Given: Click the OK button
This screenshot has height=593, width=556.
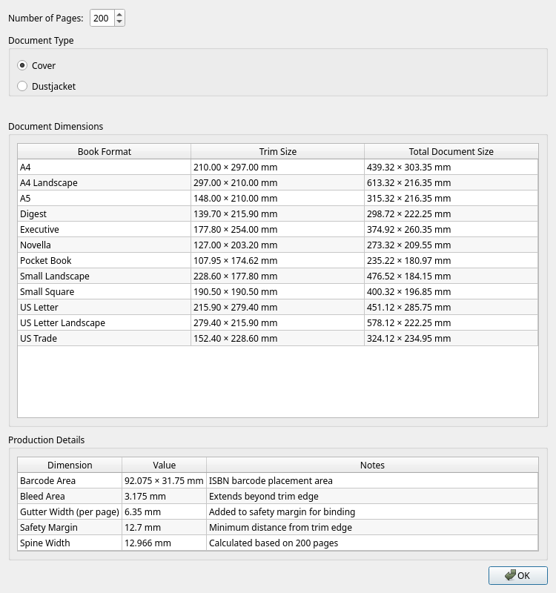Looking at the screenshot, I should tap(517, 575).
